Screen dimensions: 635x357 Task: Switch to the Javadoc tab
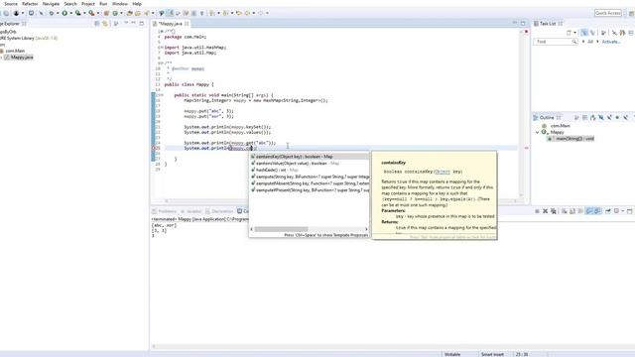click(191, 211)
